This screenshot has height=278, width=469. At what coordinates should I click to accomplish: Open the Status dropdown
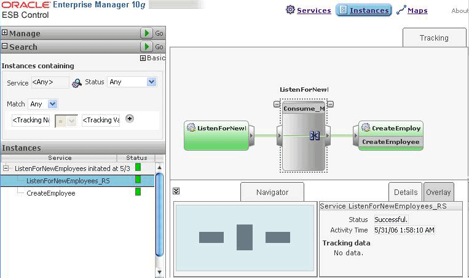point(152,82)
